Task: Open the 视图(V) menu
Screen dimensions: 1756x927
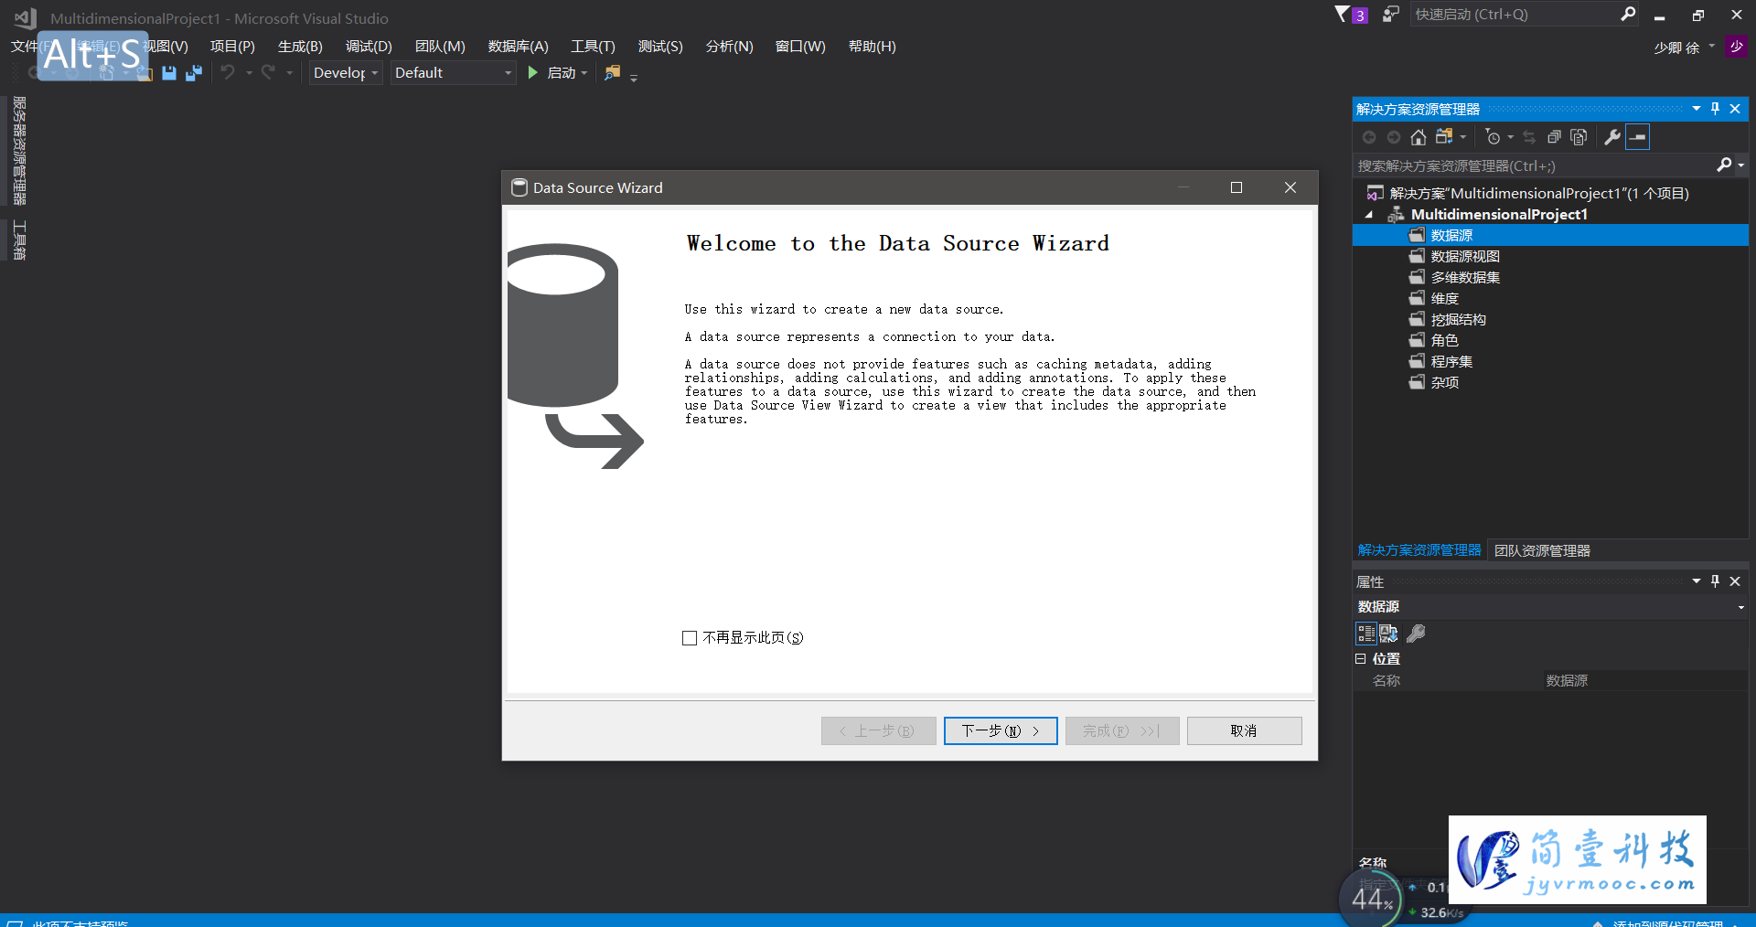Action: click(166, 47)
